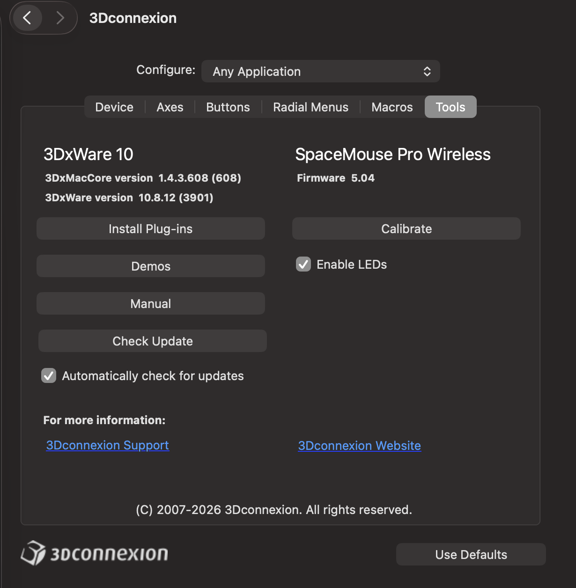Image resolution: width=576 pixels, height=588 pixels.
Task: Click the Install Plug-ins button
Action: [x=151, y=228]
